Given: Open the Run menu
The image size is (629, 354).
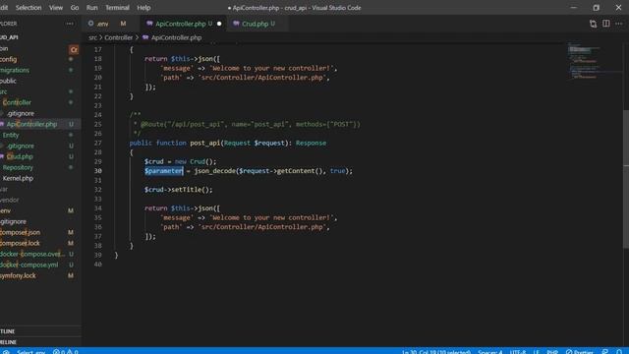Looking at the screenshot, I should click(x=91, y=8).
